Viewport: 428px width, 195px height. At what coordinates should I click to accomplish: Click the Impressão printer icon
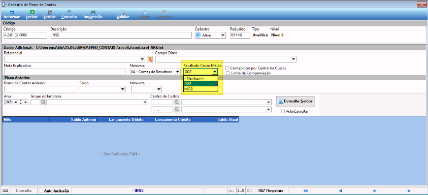coord(93,12)
